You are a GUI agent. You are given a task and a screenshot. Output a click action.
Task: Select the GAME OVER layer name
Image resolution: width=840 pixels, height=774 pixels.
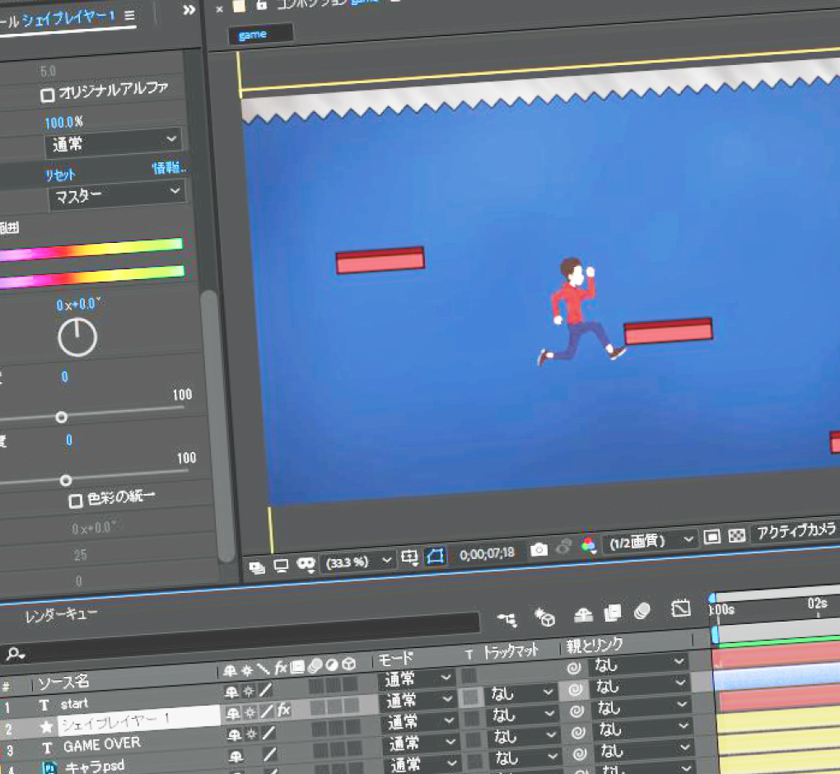(x=102, y=744)
